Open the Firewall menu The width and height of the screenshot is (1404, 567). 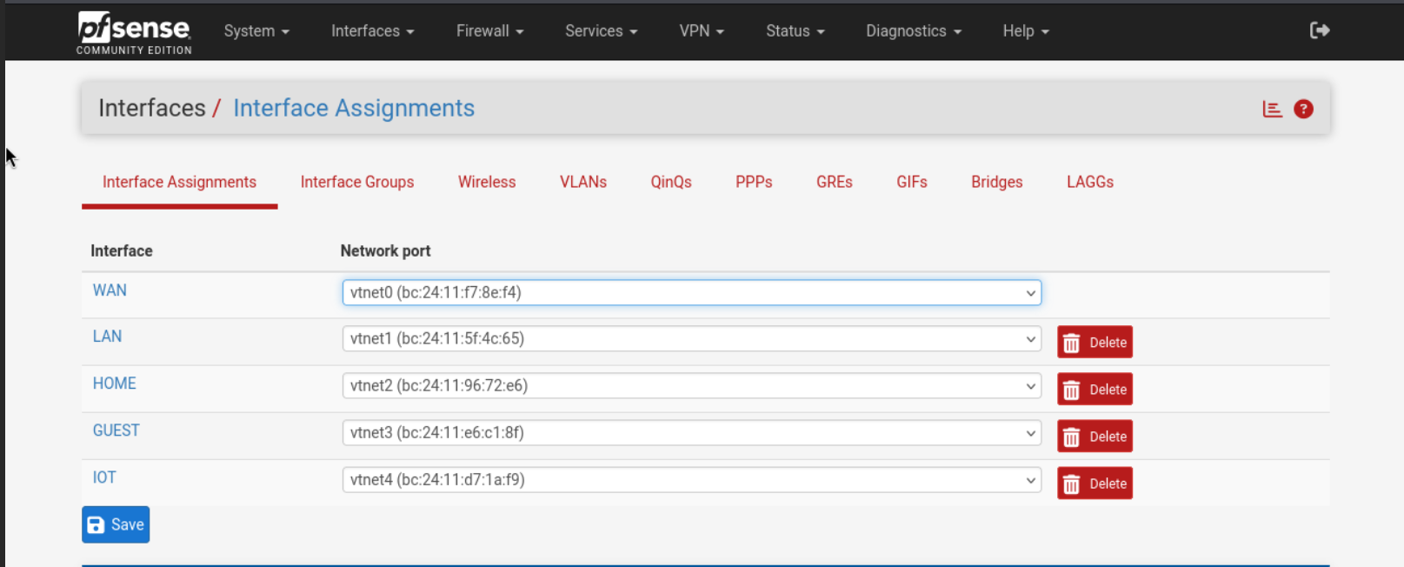(x=489, y=30)
